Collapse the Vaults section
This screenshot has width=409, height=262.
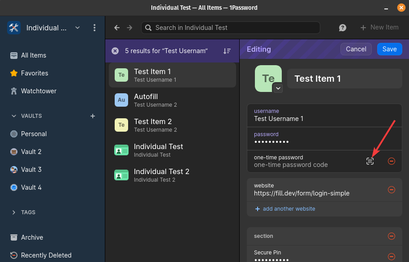(14, 116)
